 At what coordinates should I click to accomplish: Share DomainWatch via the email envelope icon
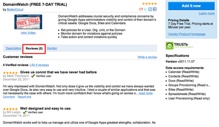tap(141, 9)
